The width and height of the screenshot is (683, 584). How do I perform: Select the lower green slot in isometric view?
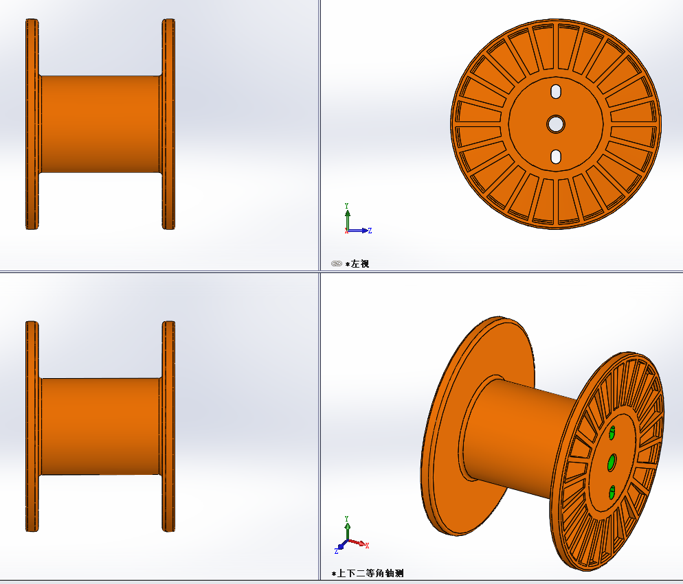pyautogui.click(x=612, y=492)
